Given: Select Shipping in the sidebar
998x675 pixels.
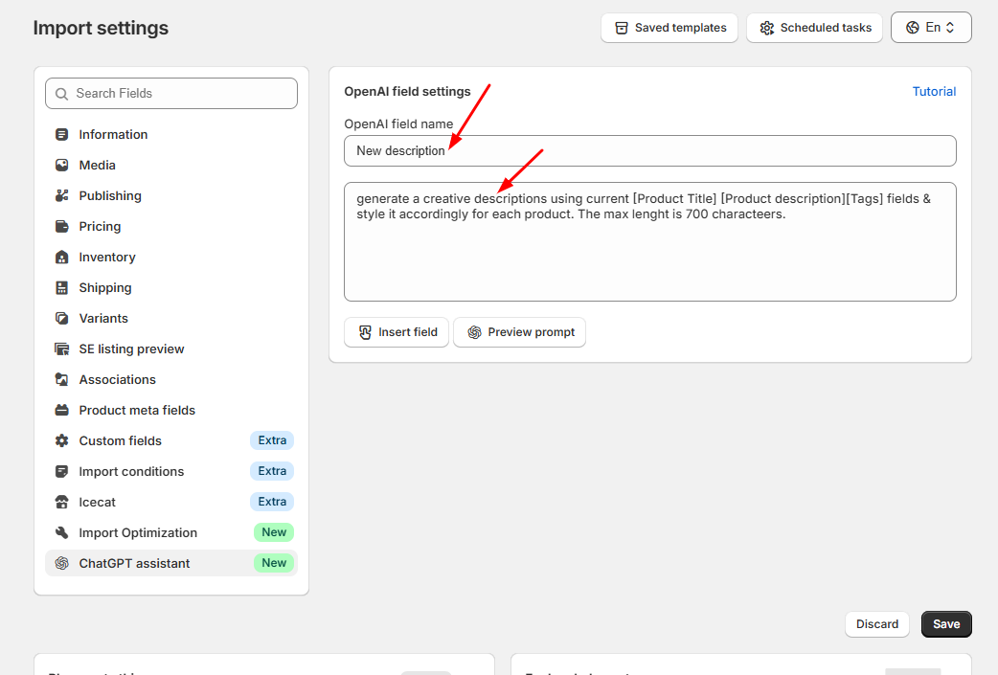Looking at the screenshot, I should pos(171,287).
